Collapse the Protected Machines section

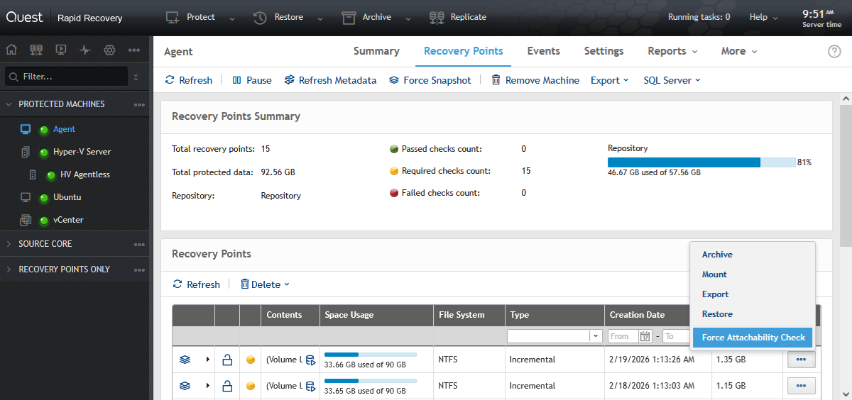pyautogui.click(x=9, y=104)
